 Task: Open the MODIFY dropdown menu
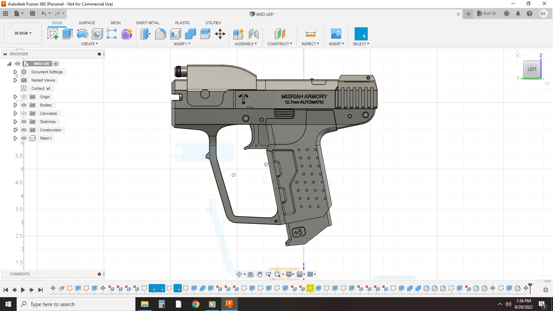click(182, 44)
